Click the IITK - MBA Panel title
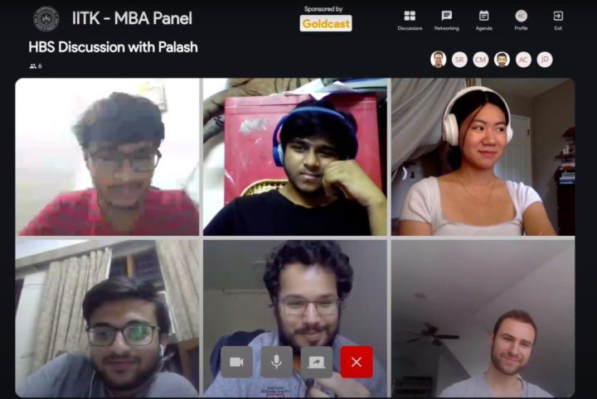This screenshot has width=597, height=399. click(x=132, y=18)
